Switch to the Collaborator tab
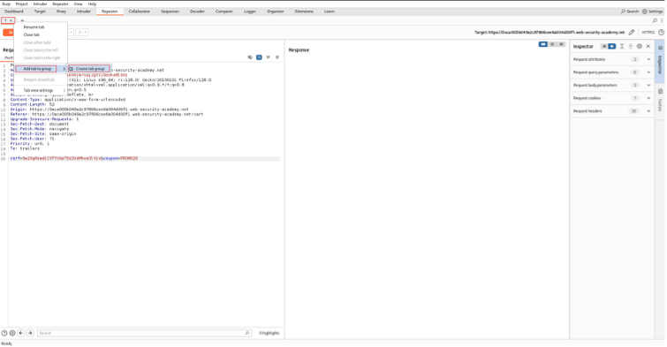The image size is (667, 347). (x=140, y=11)
